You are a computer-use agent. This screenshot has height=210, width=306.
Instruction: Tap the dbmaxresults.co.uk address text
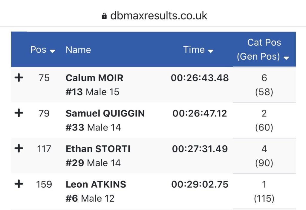tap(159, 15)
